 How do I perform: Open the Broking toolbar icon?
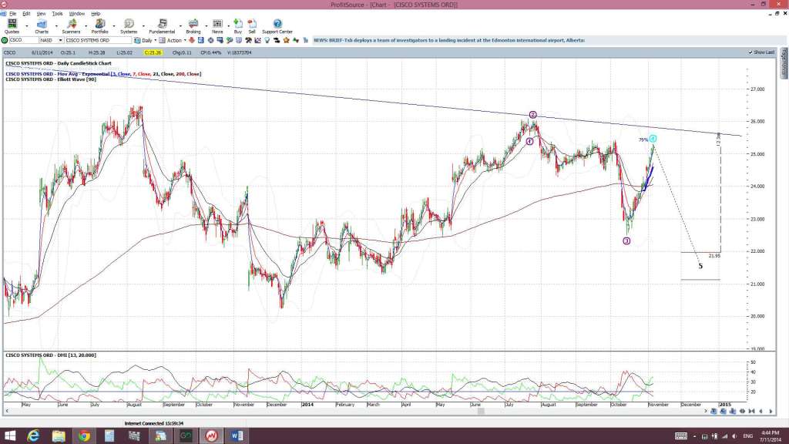coord(193,26)
